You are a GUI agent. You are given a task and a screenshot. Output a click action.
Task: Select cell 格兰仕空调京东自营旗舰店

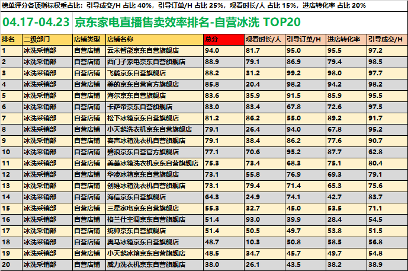(155, 219)
